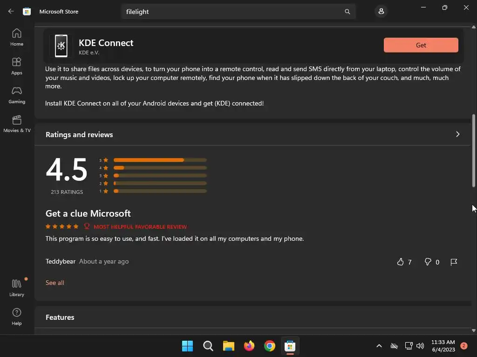Expand Ratings and reviews with chevron arrow
Image resolution: width=477 pixels, height=357 pixels.
[x=457, y=134]
